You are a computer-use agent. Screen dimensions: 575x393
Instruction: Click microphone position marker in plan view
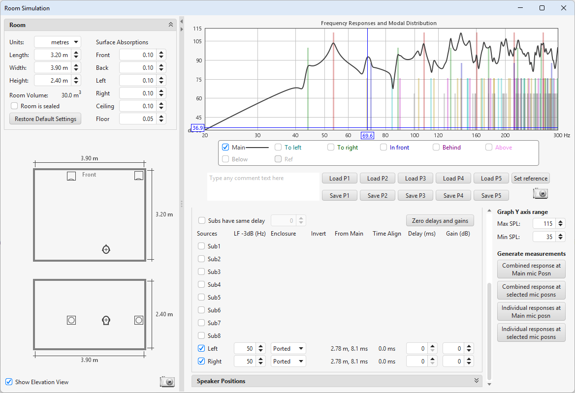(106, 249)
